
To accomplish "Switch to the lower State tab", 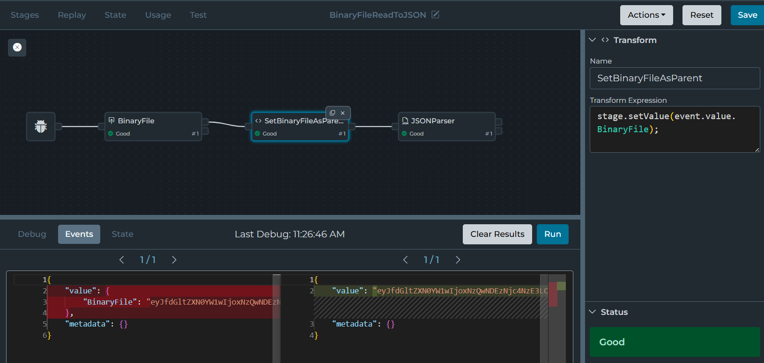I will [x=123, y=234].
